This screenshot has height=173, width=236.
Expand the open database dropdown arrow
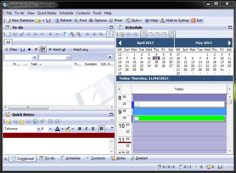click(43, 20)
